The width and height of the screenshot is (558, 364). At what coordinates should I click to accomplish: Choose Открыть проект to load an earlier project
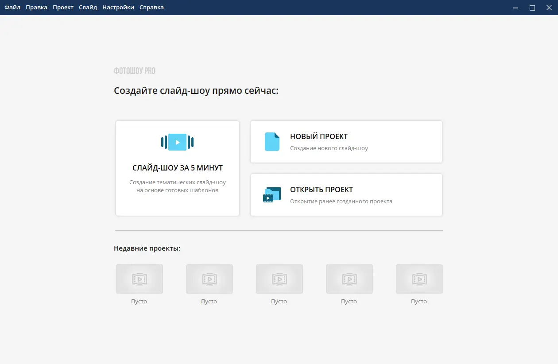click(346, 195)
